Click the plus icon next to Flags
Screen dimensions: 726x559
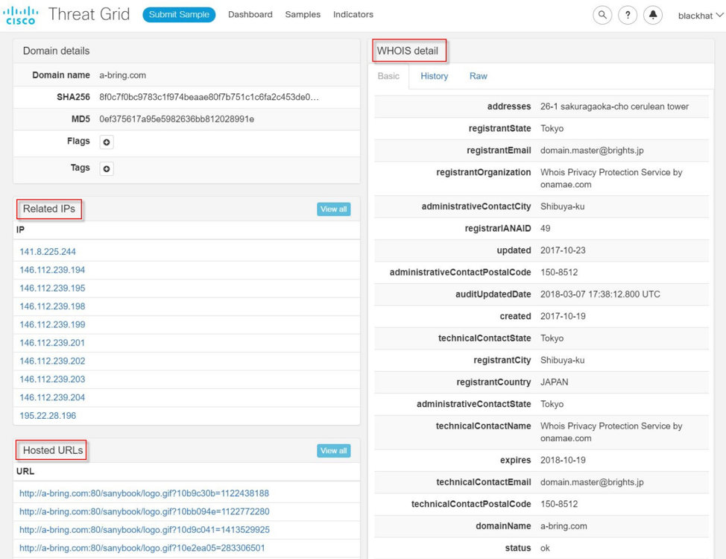107,142
